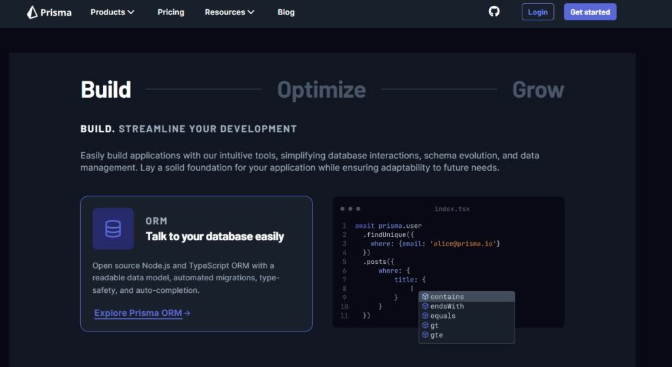Screen dimensions: 672x367
Task: Click the three window dots in the code panel
Action: [350, 209]
